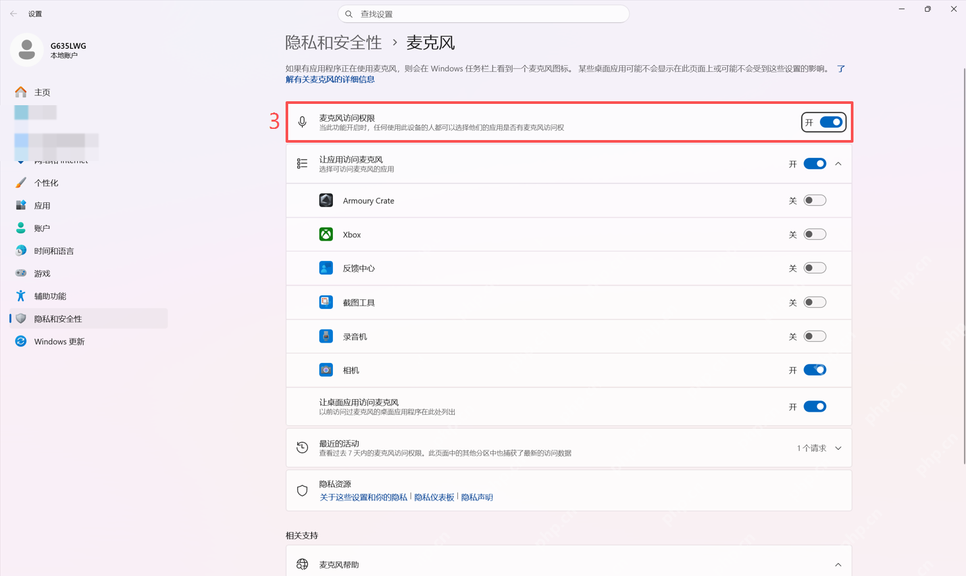Image resolution: width=966 pixels, height=576 pixels.
Task: Click the 查找设置 search box
Action: (x=484, y=14)
